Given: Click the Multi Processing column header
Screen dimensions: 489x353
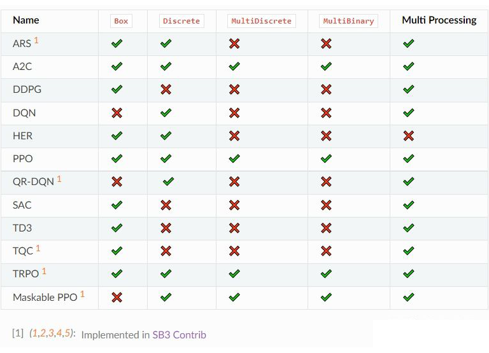Looking at the screenshot, I should [x=439, y=20].
